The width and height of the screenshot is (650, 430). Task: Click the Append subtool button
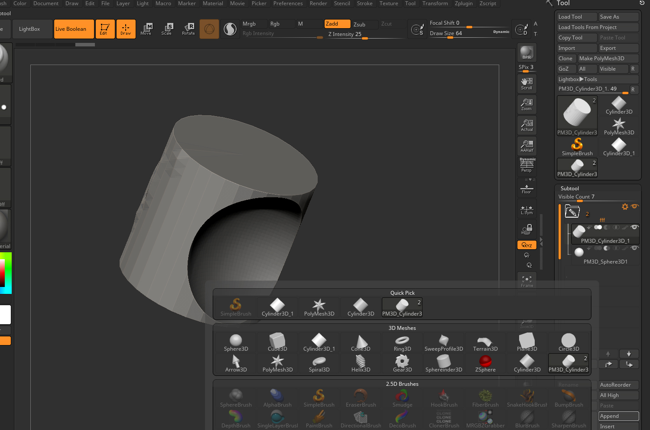click(x=618, y=416)
